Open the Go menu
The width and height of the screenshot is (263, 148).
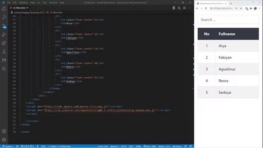click(x=39, y=2)
